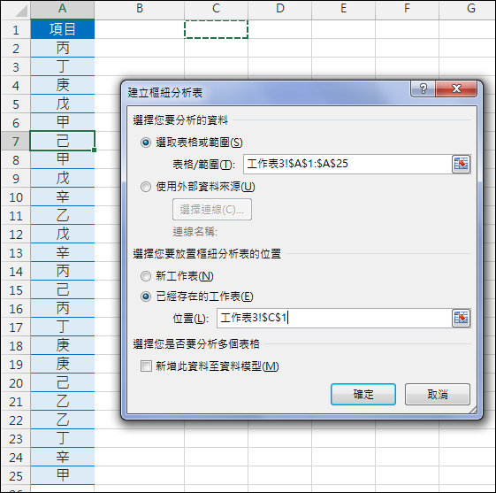Select row 13 header

point(16,253)
